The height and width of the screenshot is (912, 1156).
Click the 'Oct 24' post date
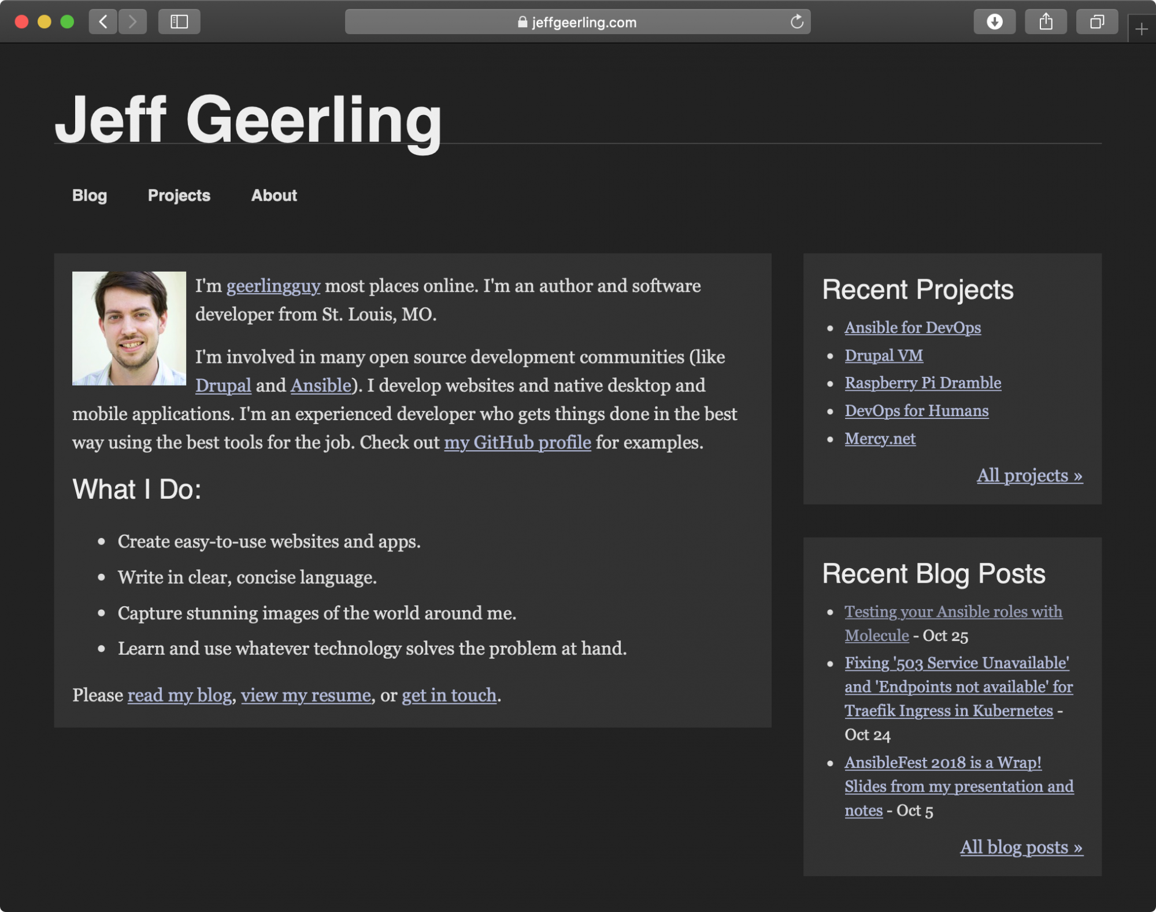coord(867,736)
